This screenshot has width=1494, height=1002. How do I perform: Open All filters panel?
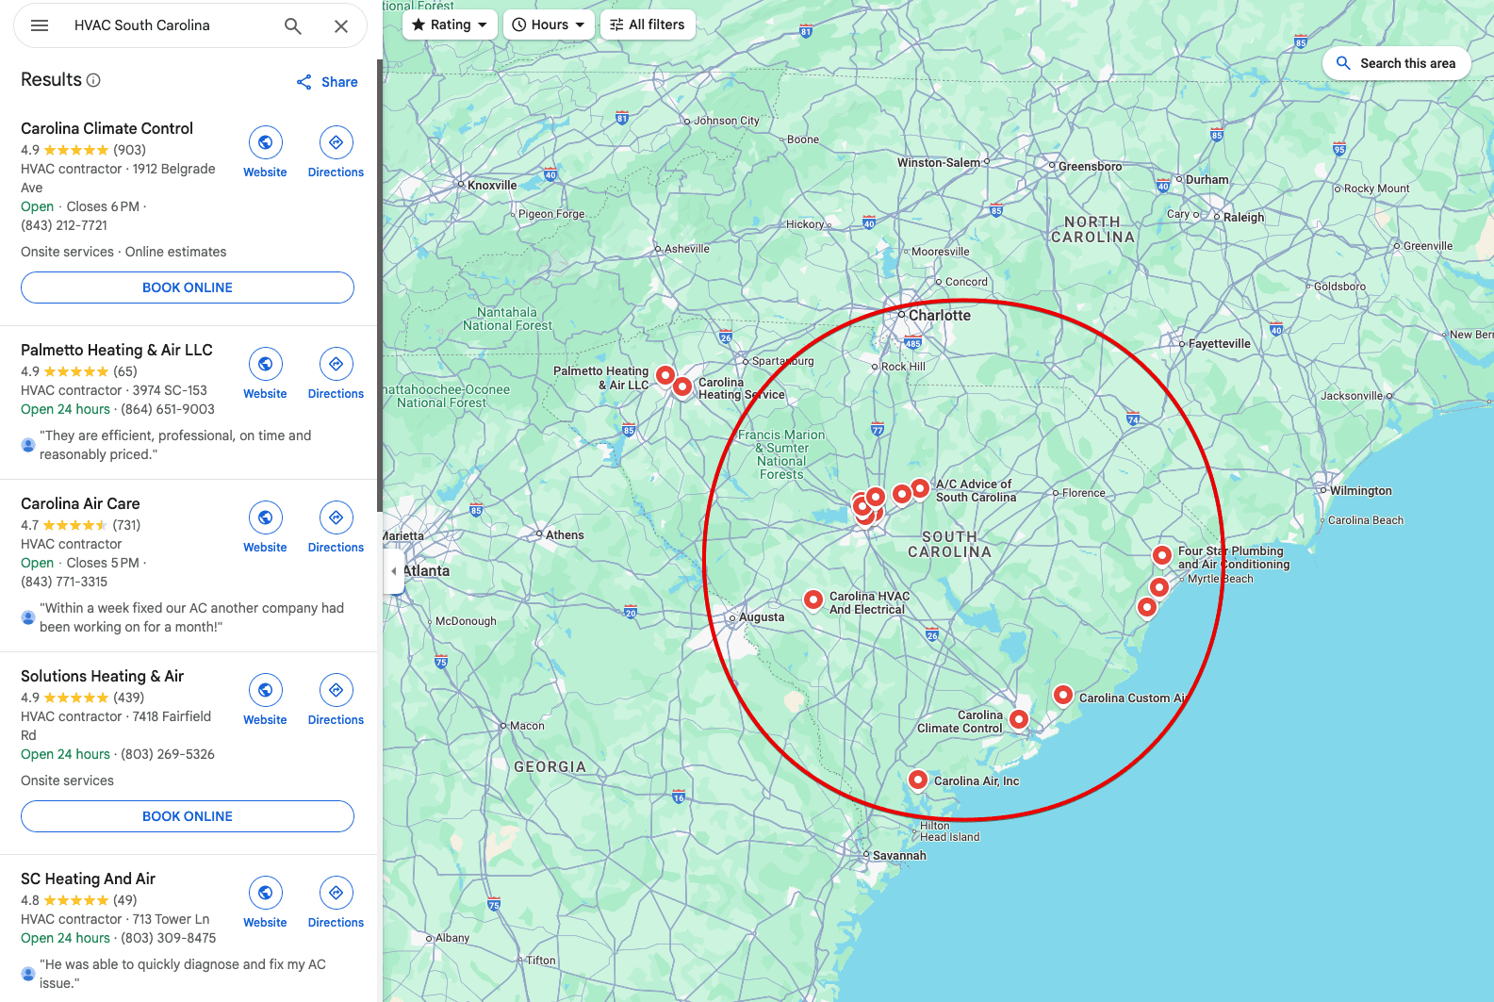point(648,25)
